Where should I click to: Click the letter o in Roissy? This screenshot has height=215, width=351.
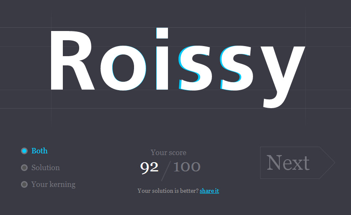pos(123,68)
